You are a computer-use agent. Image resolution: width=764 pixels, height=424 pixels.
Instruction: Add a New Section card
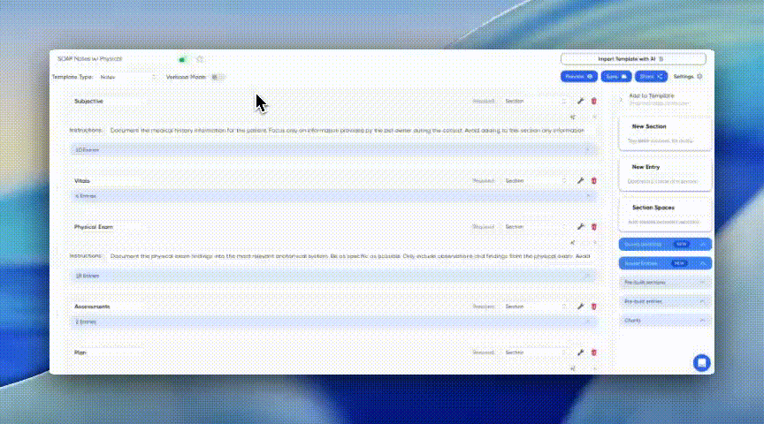pos(665,133)
